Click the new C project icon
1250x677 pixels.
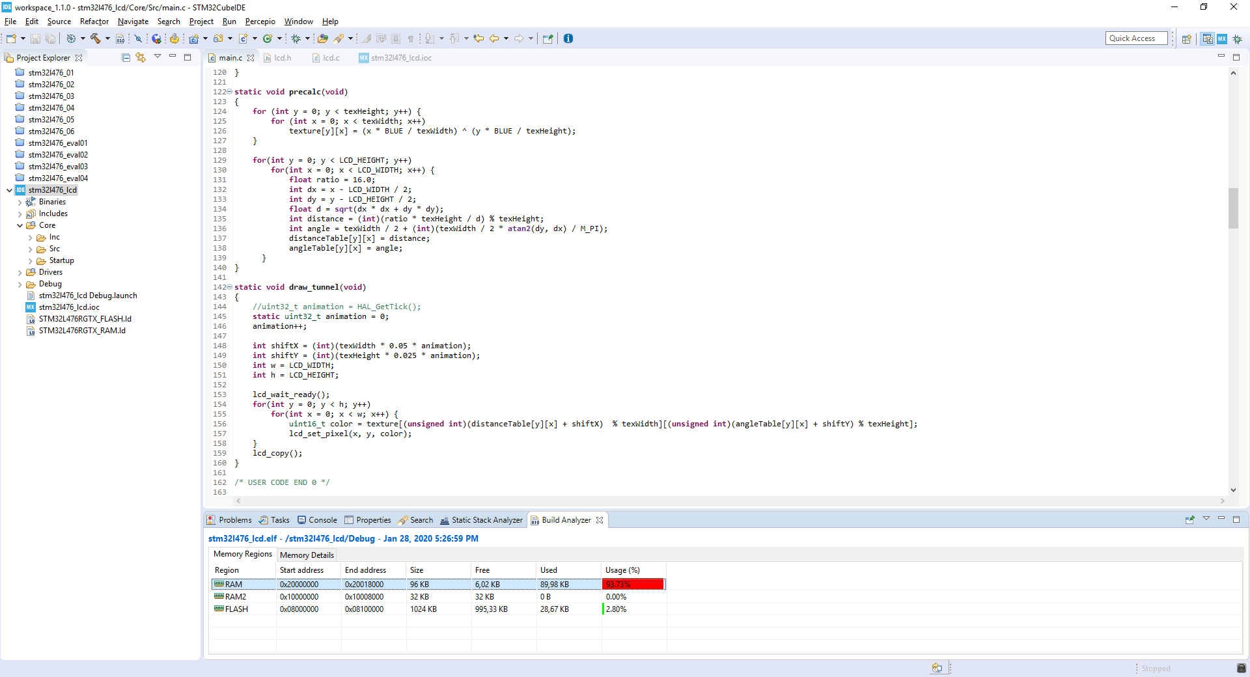193,38
